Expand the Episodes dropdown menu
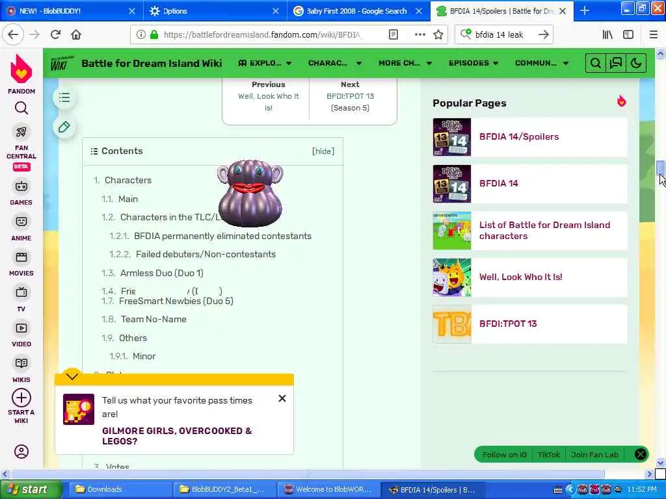The width and height of the screenshot is (666, 499). (473, 63)
